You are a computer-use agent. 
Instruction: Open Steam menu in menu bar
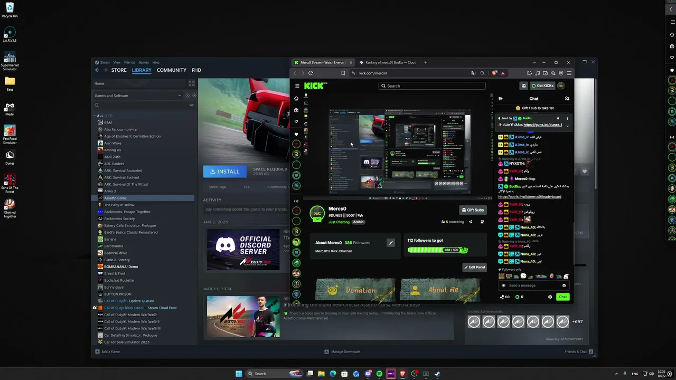(x=105, y=62)
